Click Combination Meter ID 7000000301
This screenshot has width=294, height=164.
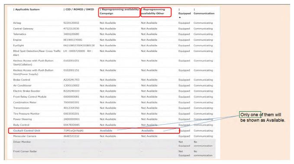click(71, 103)
